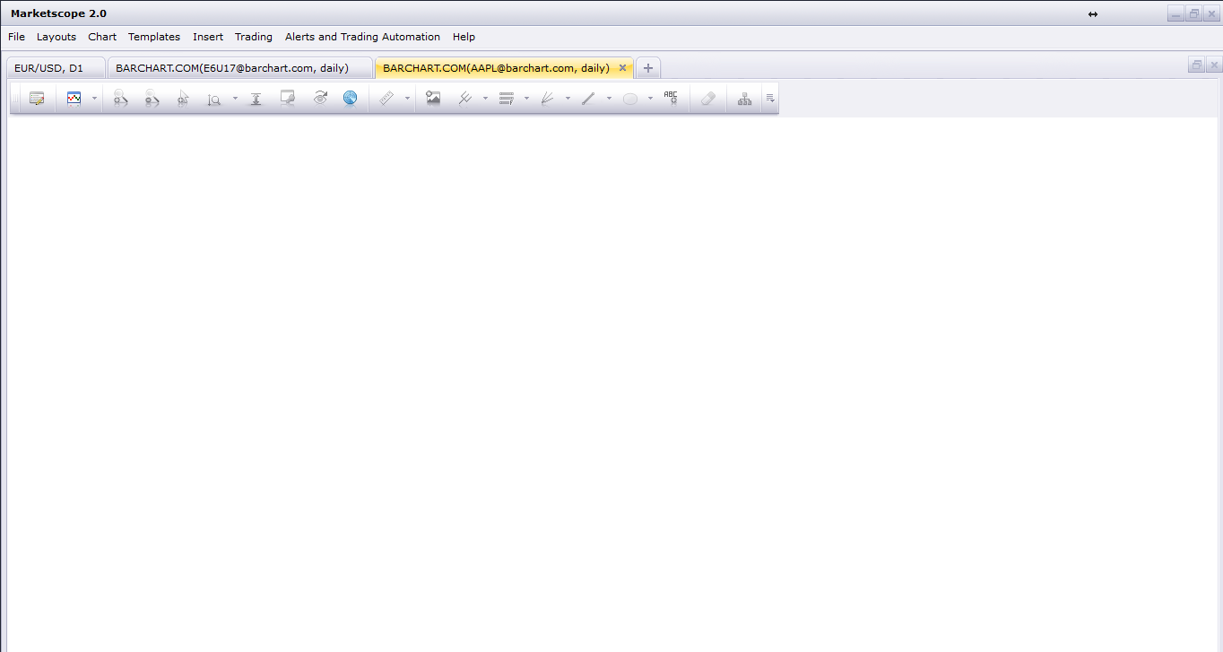Image resolution: width=1223 pixels, height=652 pixels.
Task: Expand the shape tool dropdown arrow
Action: coord(650,99)
